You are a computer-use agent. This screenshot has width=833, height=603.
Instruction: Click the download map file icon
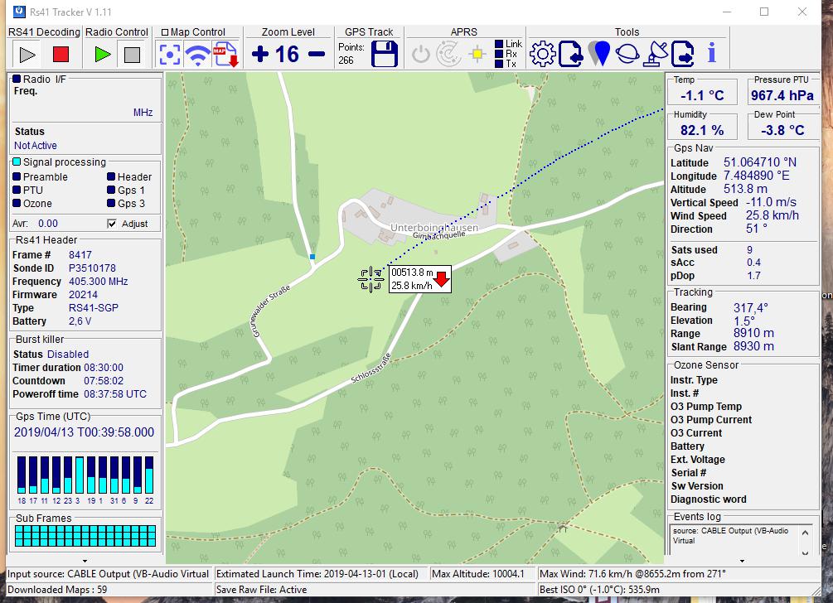pyautogui.click(x=225, y=55)
